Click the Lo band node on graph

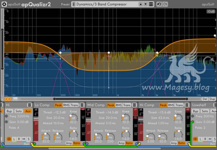60,53
